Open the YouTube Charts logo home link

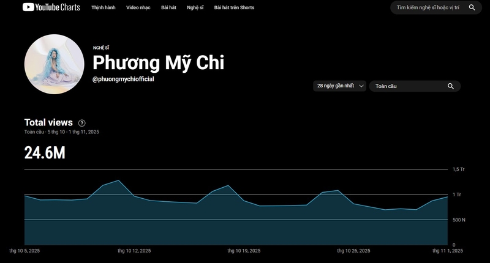coord(51,7)
